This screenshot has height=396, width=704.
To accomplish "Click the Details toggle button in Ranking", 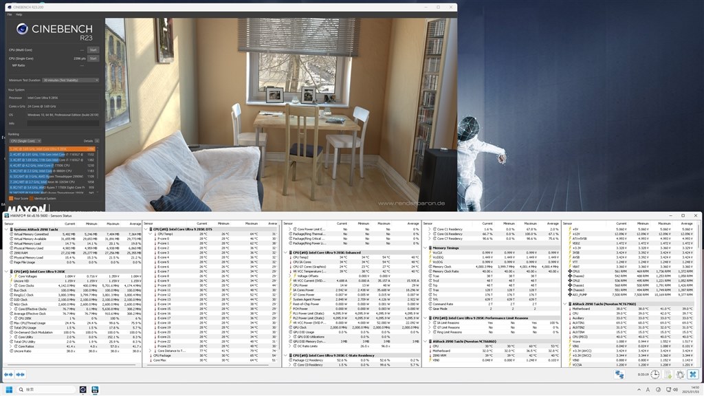I will pyautogui.click(x=97, y=141).
